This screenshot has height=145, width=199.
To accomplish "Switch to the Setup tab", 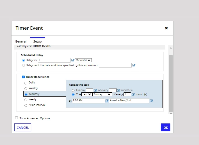I will tap(37, 41).
